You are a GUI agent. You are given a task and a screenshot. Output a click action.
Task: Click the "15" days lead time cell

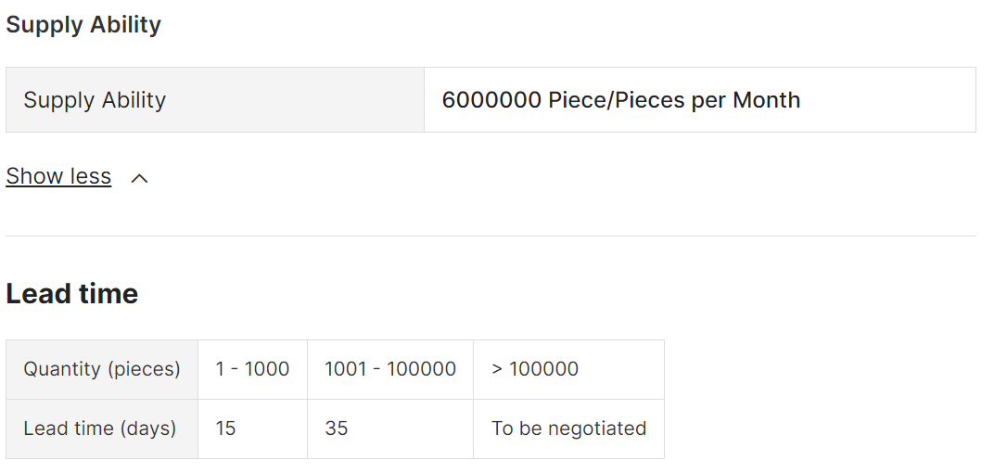(225, 428)
